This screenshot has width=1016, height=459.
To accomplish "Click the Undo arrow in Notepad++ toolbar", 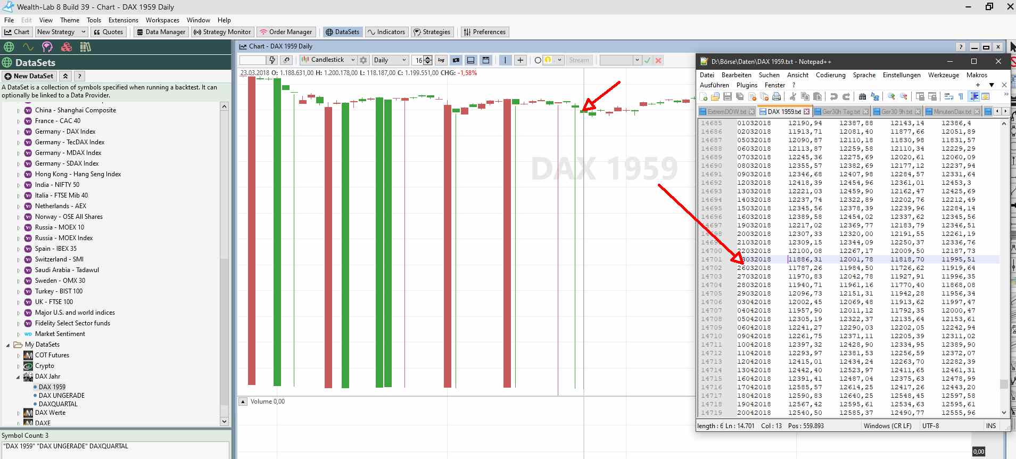I will (x=833, y=96).
